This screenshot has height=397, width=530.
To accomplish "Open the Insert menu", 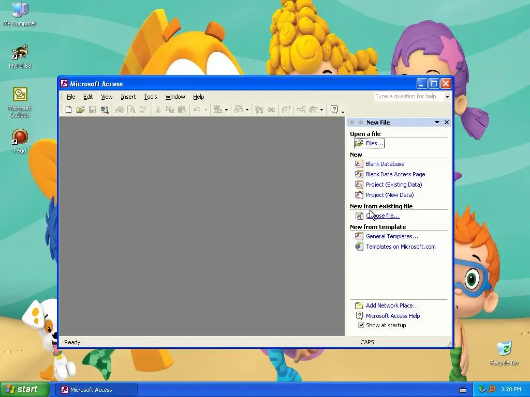I will point(128,97).
